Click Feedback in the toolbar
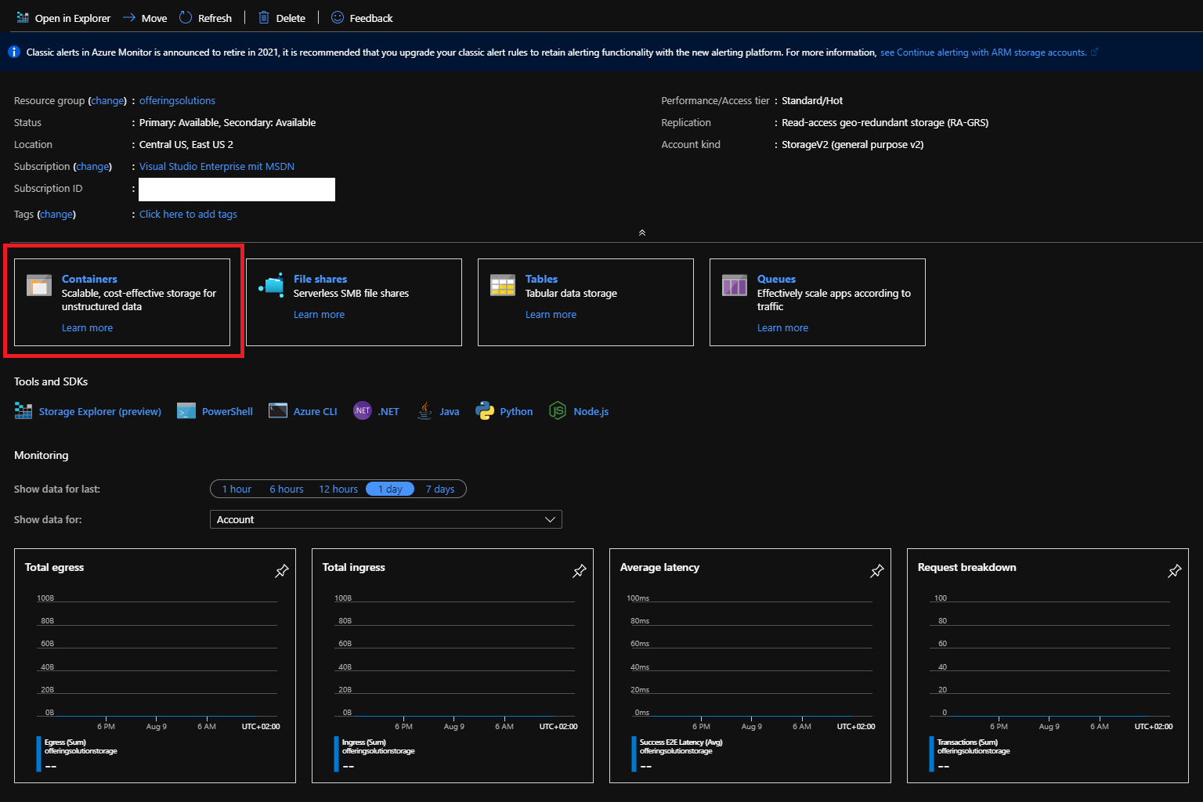This screenshot has width=1203, height=802. [x=362, y=17]
